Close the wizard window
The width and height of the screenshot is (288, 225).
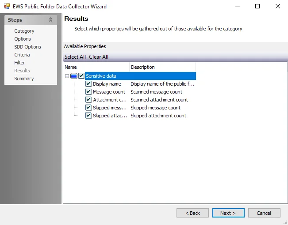(278, 7)
